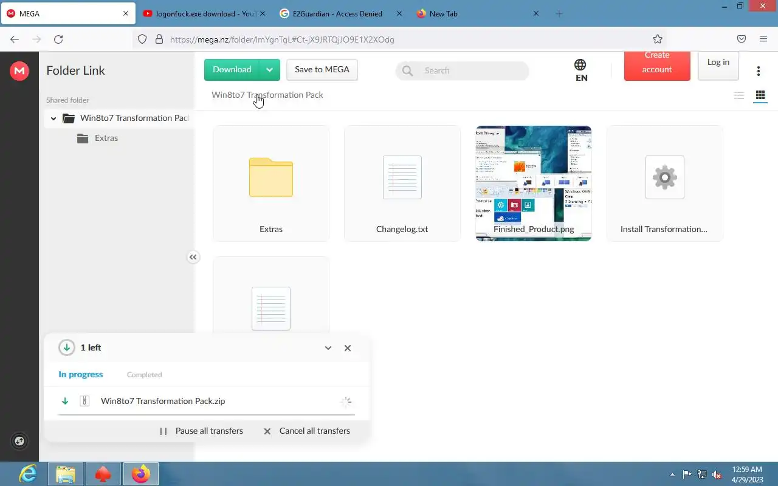Click the network tray icon
Viewport: 778px width, 486px height.
click(702, 474)
